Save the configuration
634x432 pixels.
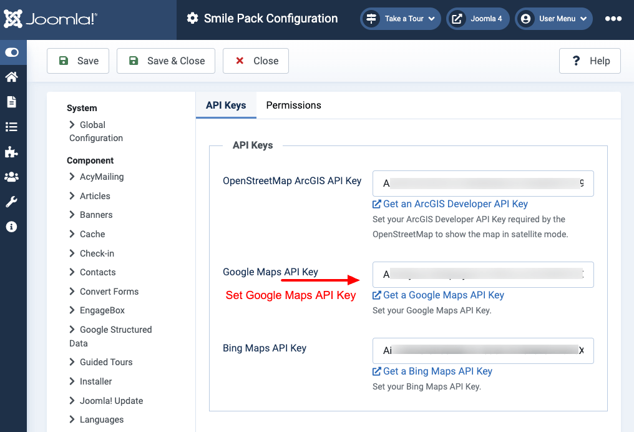pyautogui.click(x=78, y=61)
